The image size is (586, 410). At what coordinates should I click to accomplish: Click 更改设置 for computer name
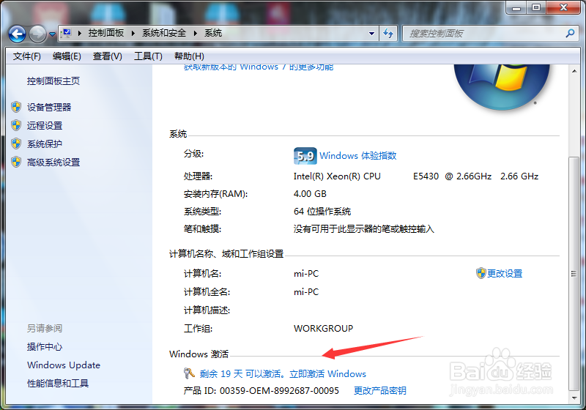(x=505, y=273)
